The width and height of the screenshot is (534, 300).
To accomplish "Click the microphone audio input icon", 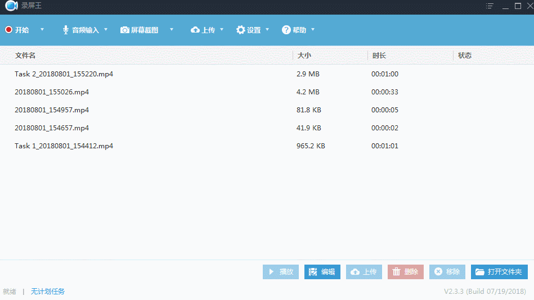I will (x=66, y=30).
